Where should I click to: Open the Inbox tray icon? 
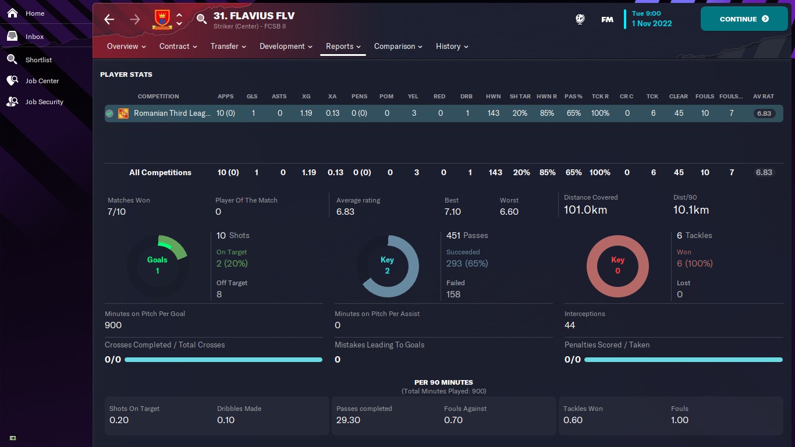12,36
